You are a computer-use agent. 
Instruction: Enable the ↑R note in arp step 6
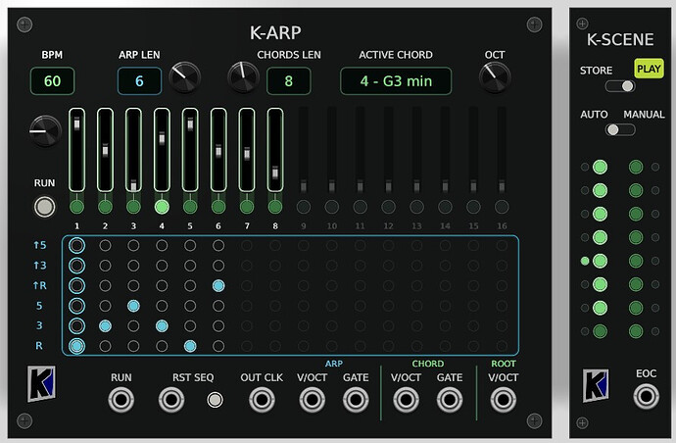218,285
